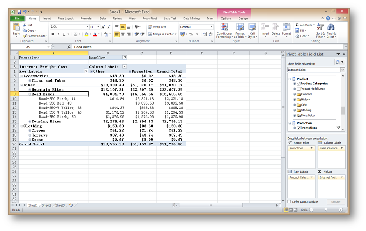Switch to Page Layout view
The width and height of the screenshot is (366, 231).
coord(291,210)
